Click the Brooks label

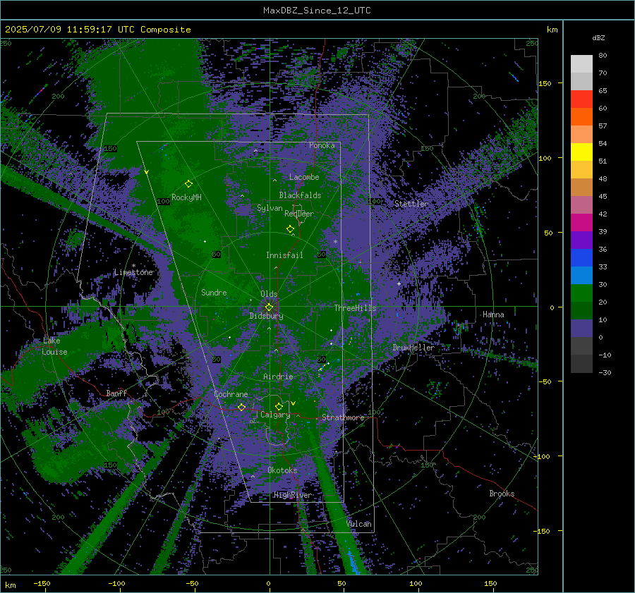pos(502,494)
